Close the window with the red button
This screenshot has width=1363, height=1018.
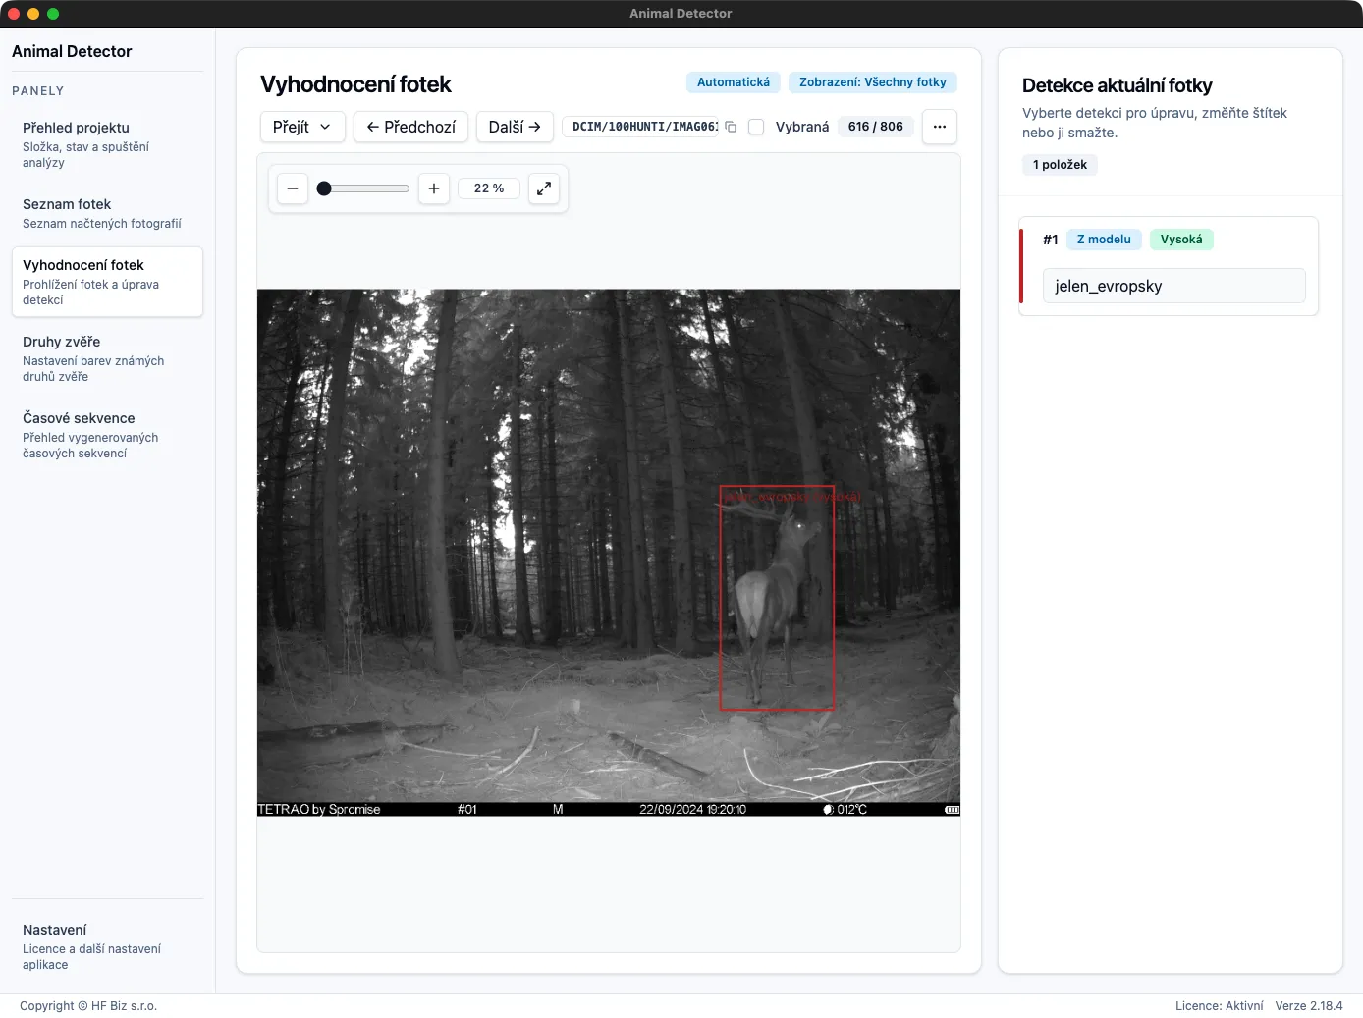tap(14, 14)
